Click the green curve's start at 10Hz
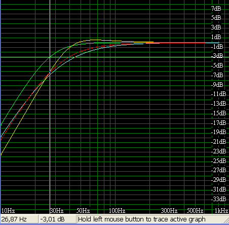Image resolution: width=229 pixels, height=225 pixels. coord(1,124)
